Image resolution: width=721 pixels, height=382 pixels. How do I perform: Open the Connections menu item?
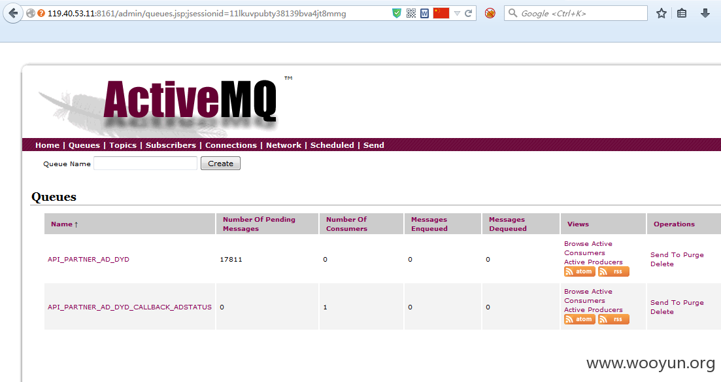point(231,145)
